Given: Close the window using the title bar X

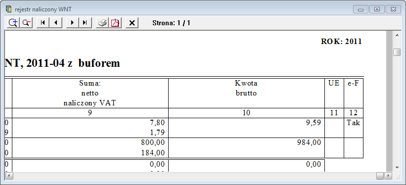Looking at the screenshot, I should point(393,9).
